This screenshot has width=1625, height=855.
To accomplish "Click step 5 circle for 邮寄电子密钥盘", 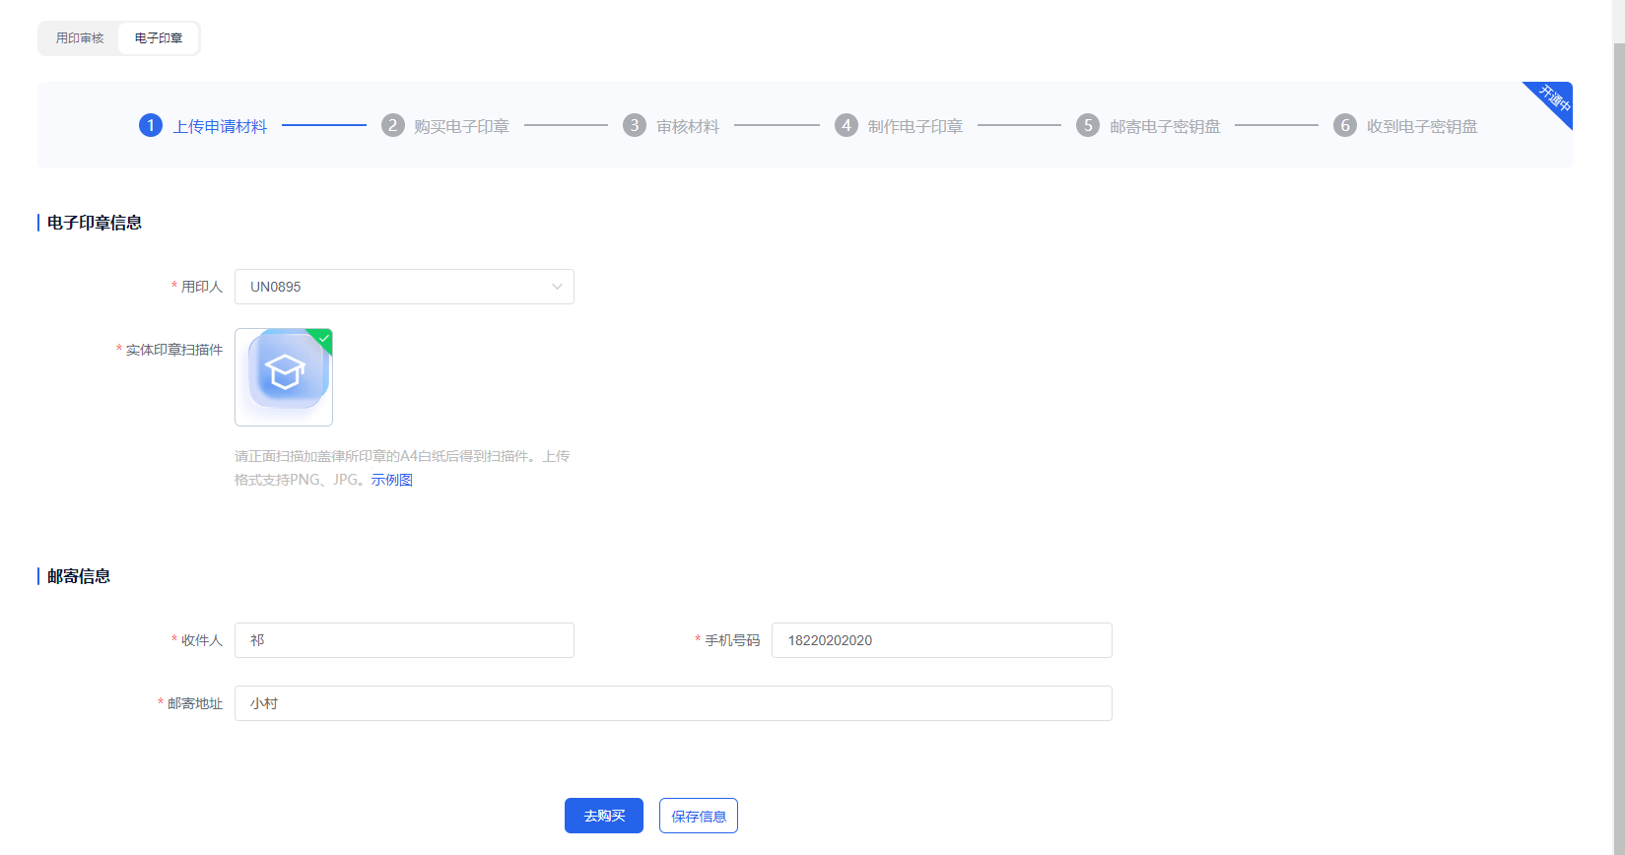I will click(1088, 125).
